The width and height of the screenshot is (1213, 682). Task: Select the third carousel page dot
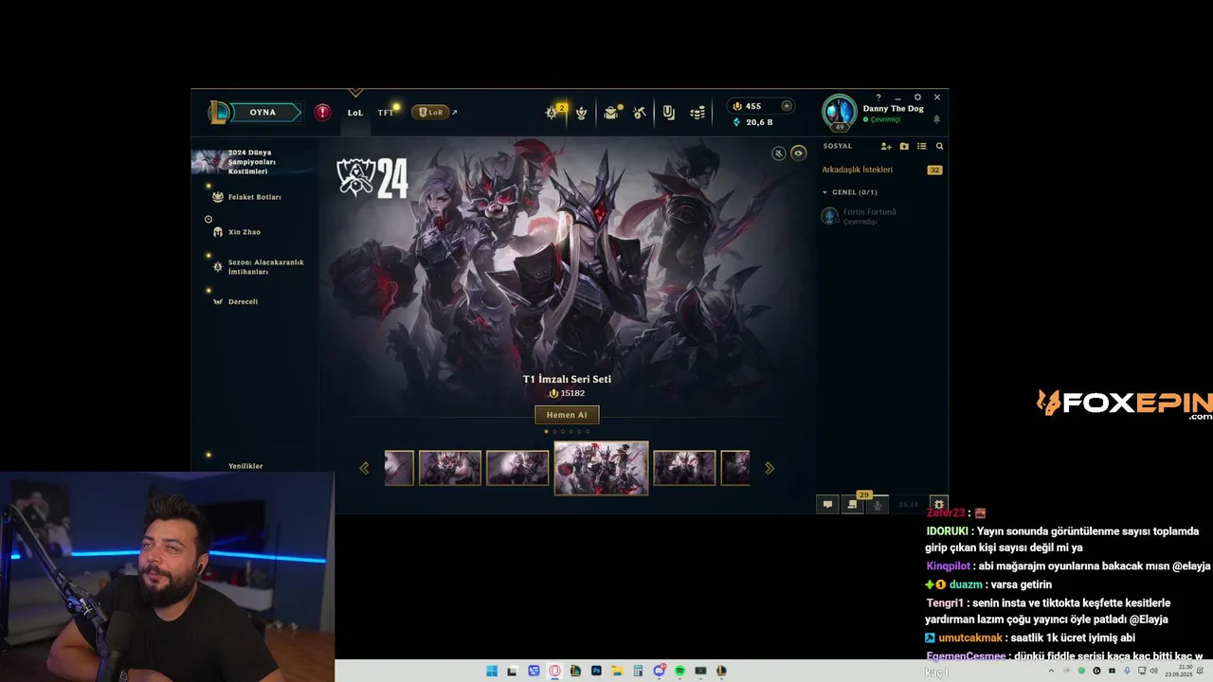[x=563, y=431]
